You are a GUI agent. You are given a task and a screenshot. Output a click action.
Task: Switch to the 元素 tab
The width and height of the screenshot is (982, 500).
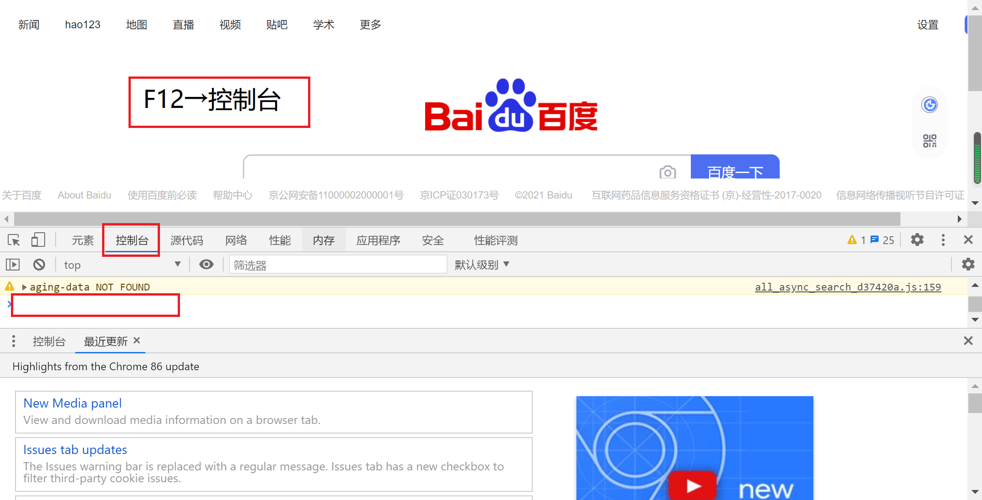[82, 240]
